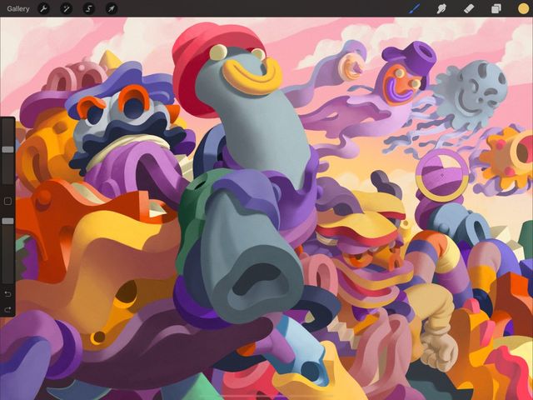Open the Layers panel

[496, 8]
